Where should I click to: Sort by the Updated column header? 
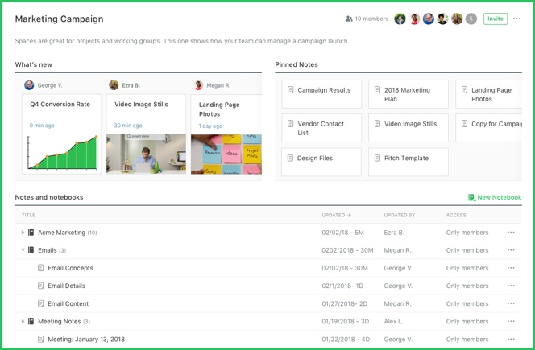click(336, 215)
